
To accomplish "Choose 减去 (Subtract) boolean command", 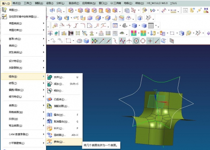I will click(59, 84).
